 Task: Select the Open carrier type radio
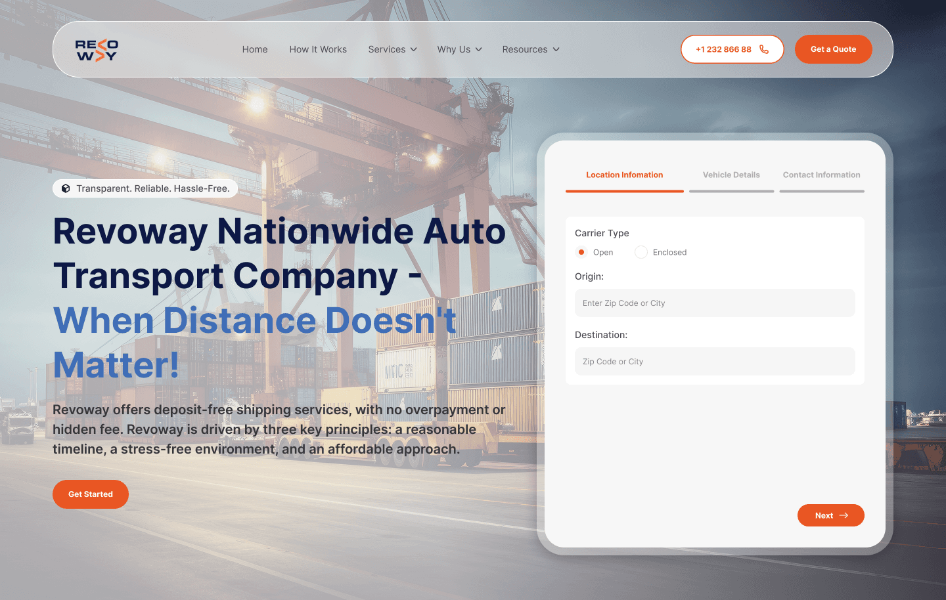click(581, 252)
